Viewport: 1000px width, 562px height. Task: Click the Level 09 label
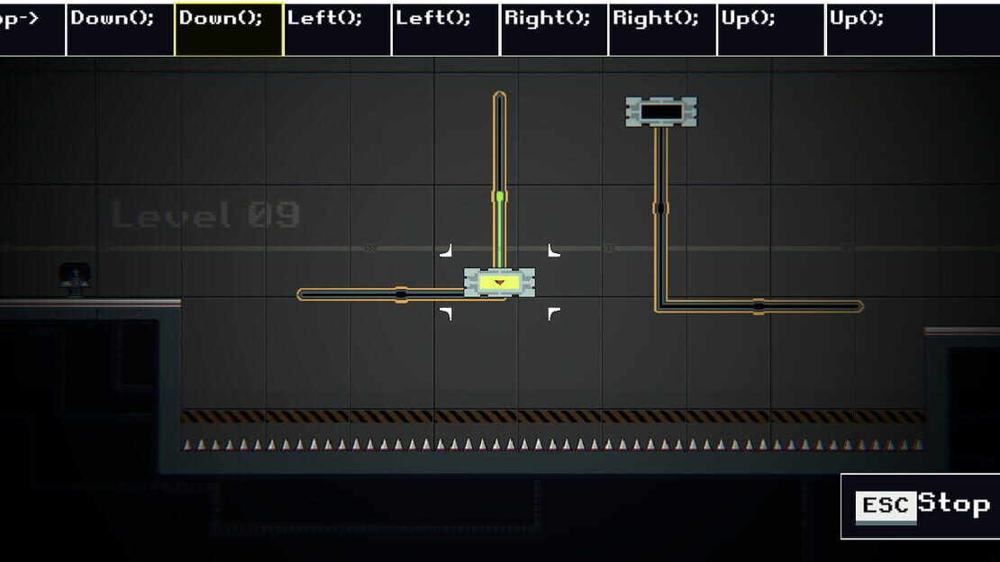pos(205,215)
